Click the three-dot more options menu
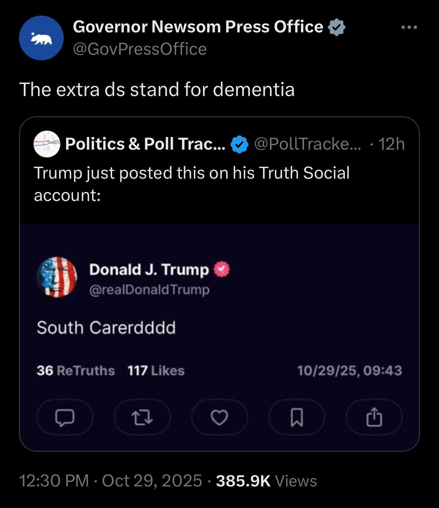Screen dimensions: 439x508 pyautogui.click(x=409, y=27)
